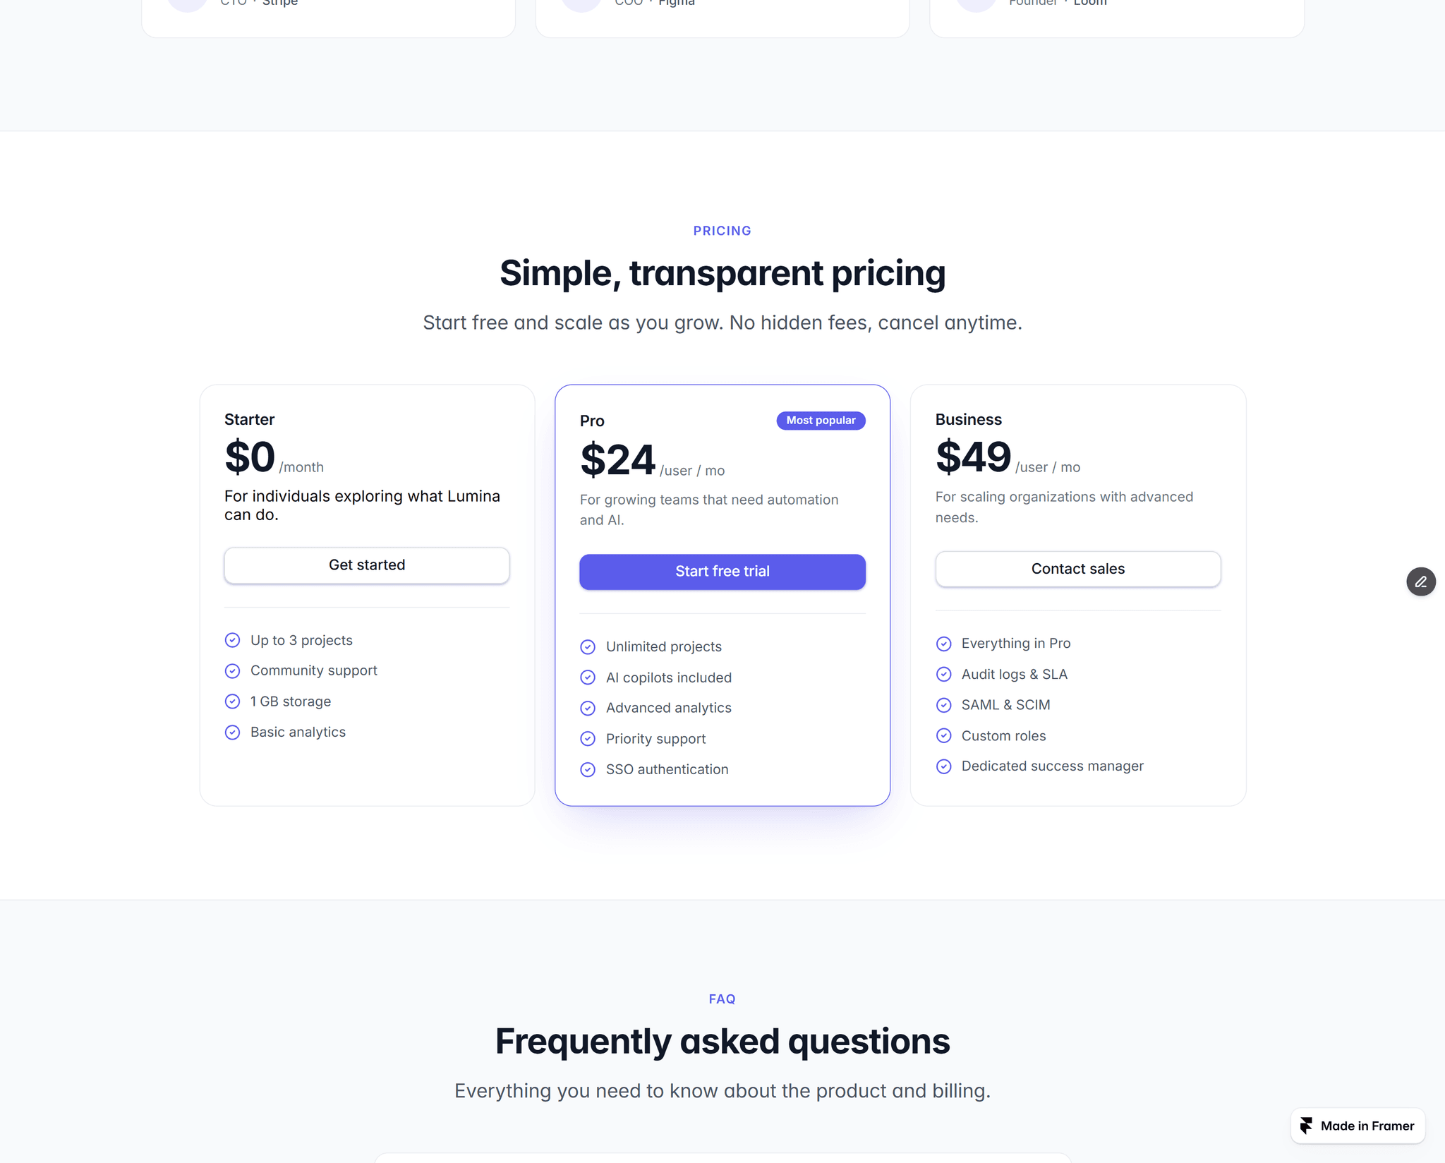Click the Business plan title
The height and width of the screenshot is (1163, 1445).
969,419
